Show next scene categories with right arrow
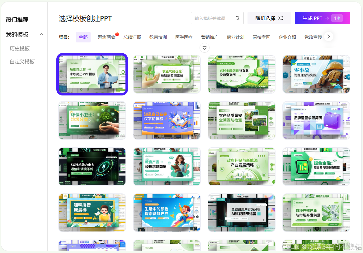 (328, 36)
